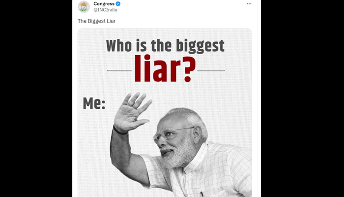This screenshot has width=344, height=197.
Task: Click the raised waving hand in photo
Action: click(x=132, y=112)
